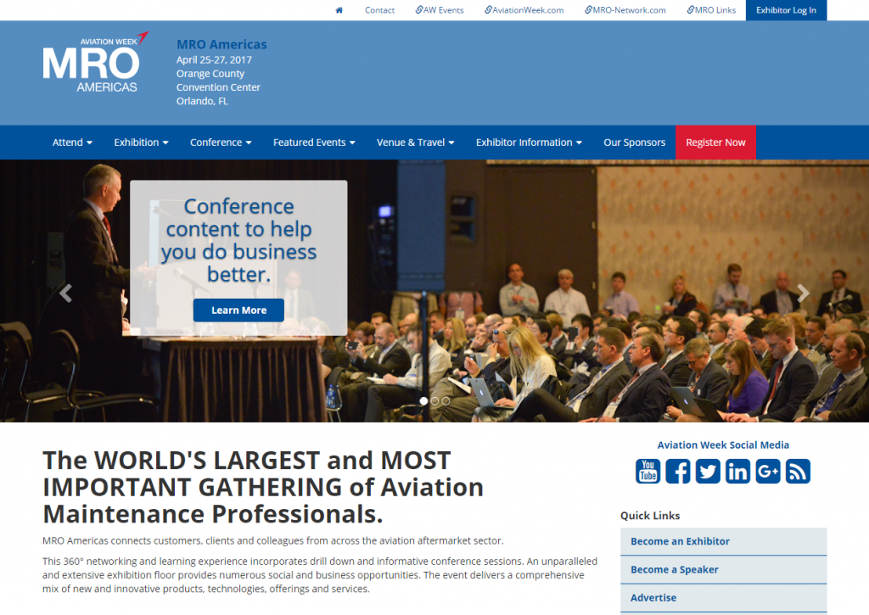The width and height of the screenshot is (869, 615).
Task: Click the 'April 25-27, 2017' date text
Action: 214,60
